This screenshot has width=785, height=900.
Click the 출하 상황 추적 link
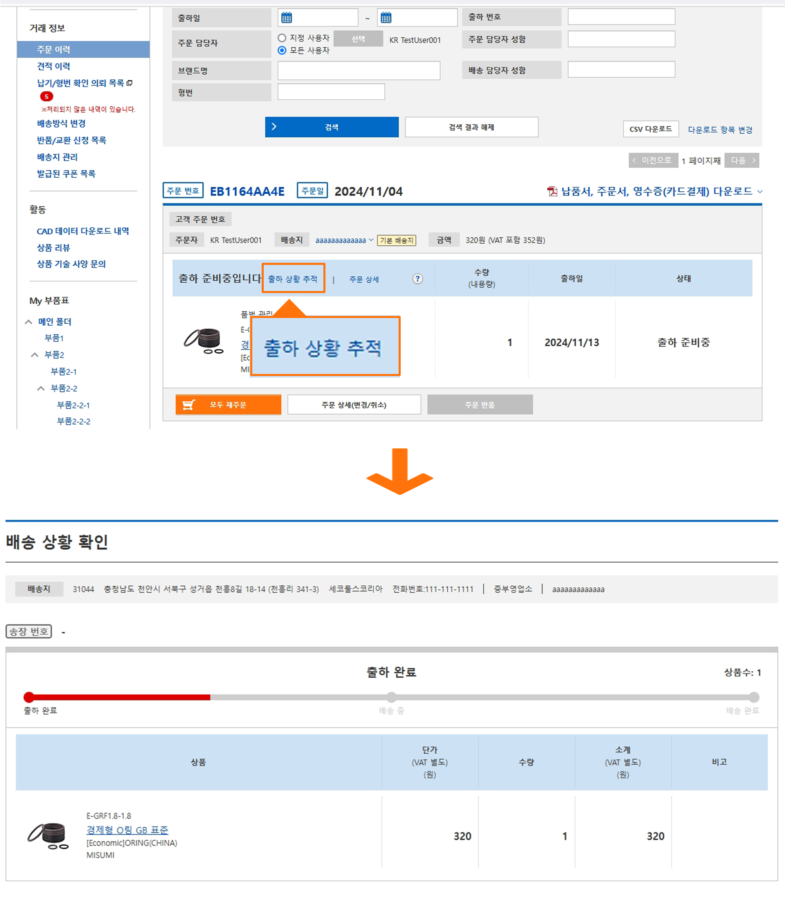(x=293, y=279)
